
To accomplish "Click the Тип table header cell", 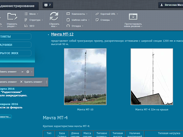I will coord(49,134).
